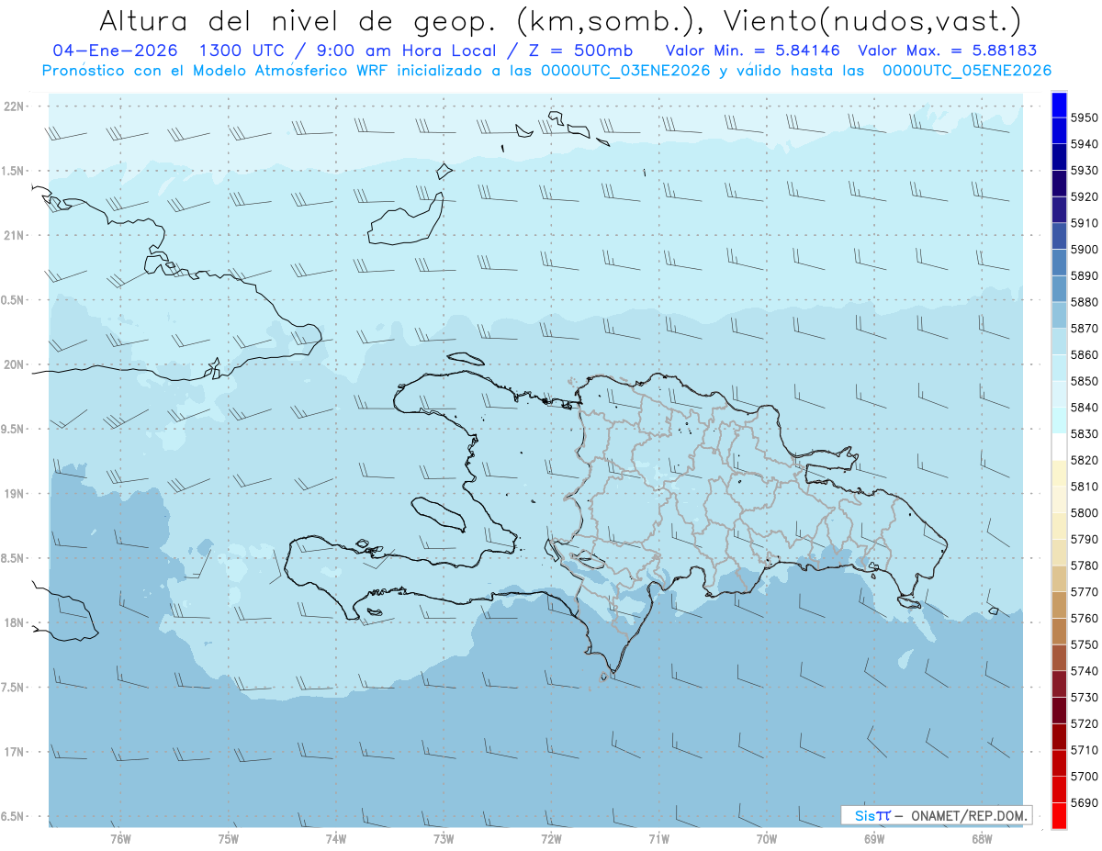
Task: Click the color scale value '5800'
Action: [1085, 512]
